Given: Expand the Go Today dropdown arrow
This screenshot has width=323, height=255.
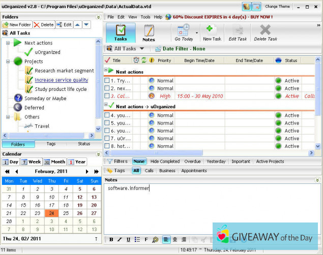Looking at the screenshot, I should coord(197,33).
